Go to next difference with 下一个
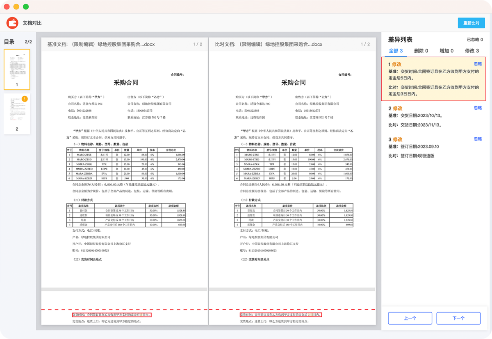 458,318
